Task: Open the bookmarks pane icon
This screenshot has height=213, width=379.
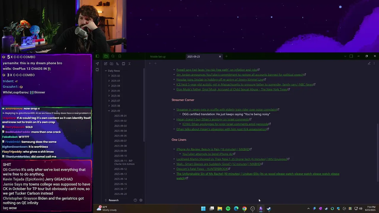Action: (x=120, y=56)
